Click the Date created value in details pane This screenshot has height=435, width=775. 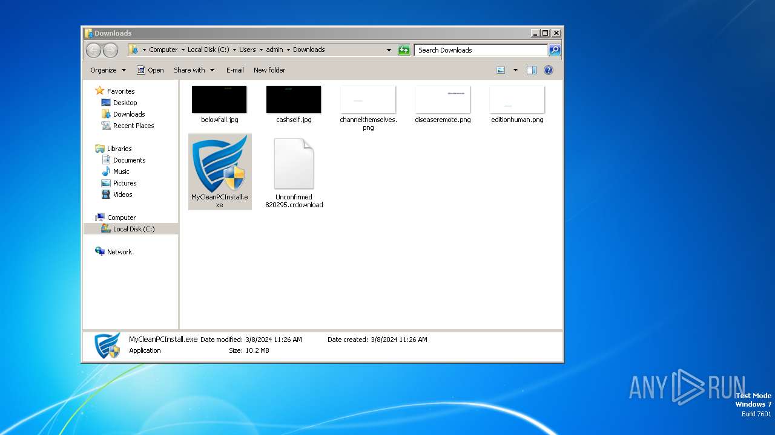pos(399,340)
